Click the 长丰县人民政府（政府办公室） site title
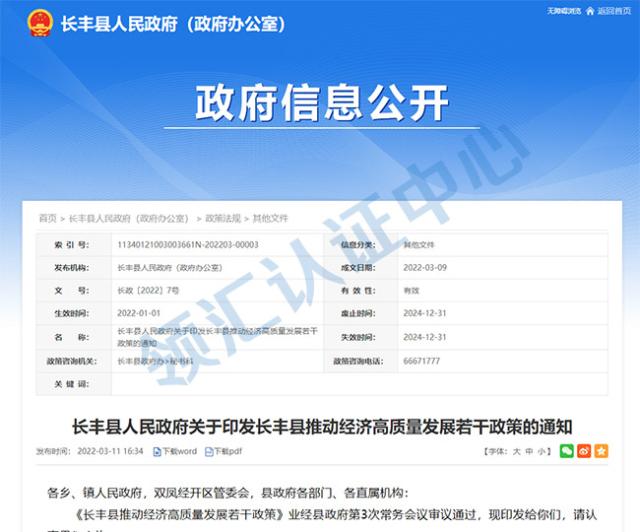 click(173, 24)
